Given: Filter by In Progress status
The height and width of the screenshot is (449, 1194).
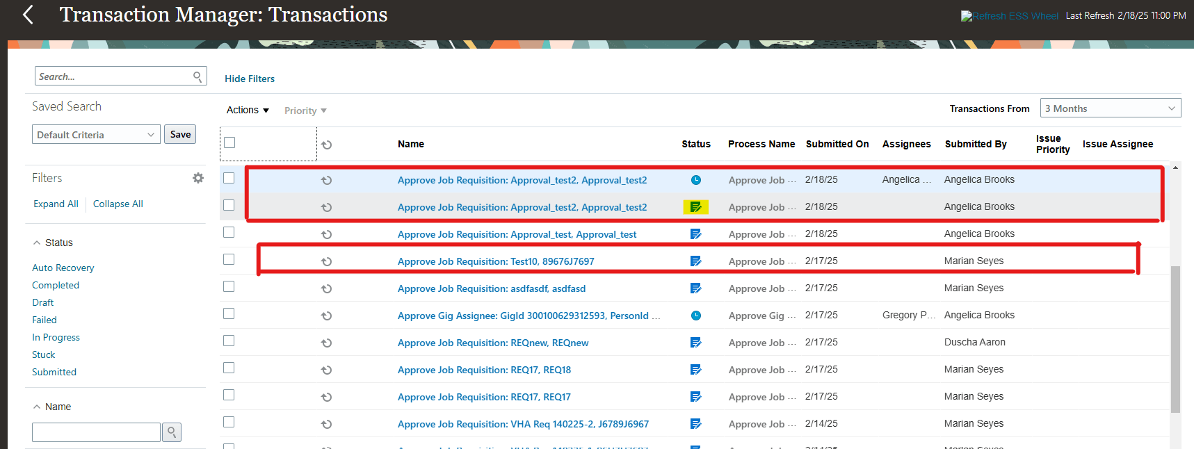Looking at the screenshot, I should (x=56, y=337).
